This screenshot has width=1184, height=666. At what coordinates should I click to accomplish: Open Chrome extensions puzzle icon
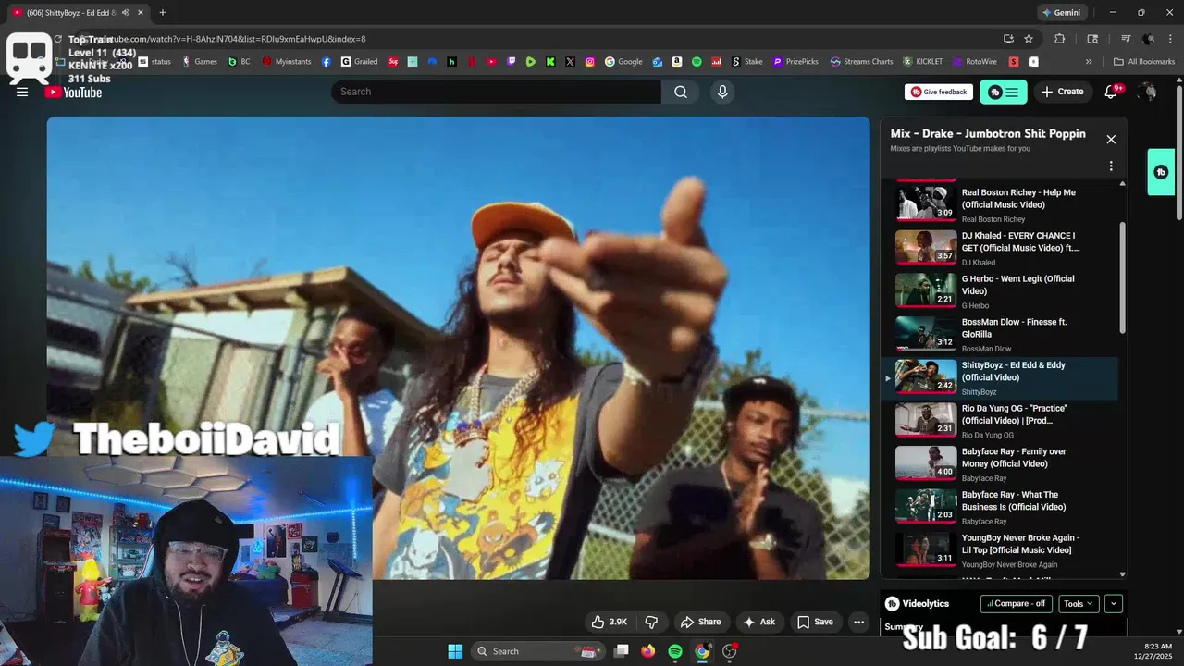pos(1060,39)
